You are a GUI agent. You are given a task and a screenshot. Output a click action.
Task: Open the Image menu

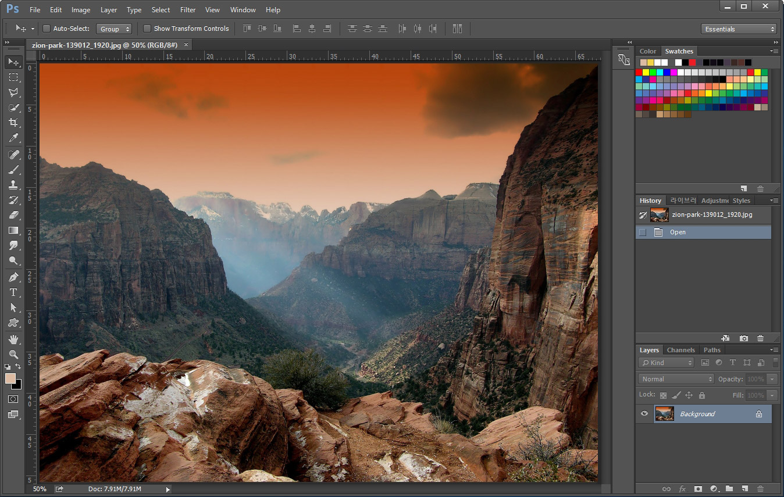coord(81,10)
